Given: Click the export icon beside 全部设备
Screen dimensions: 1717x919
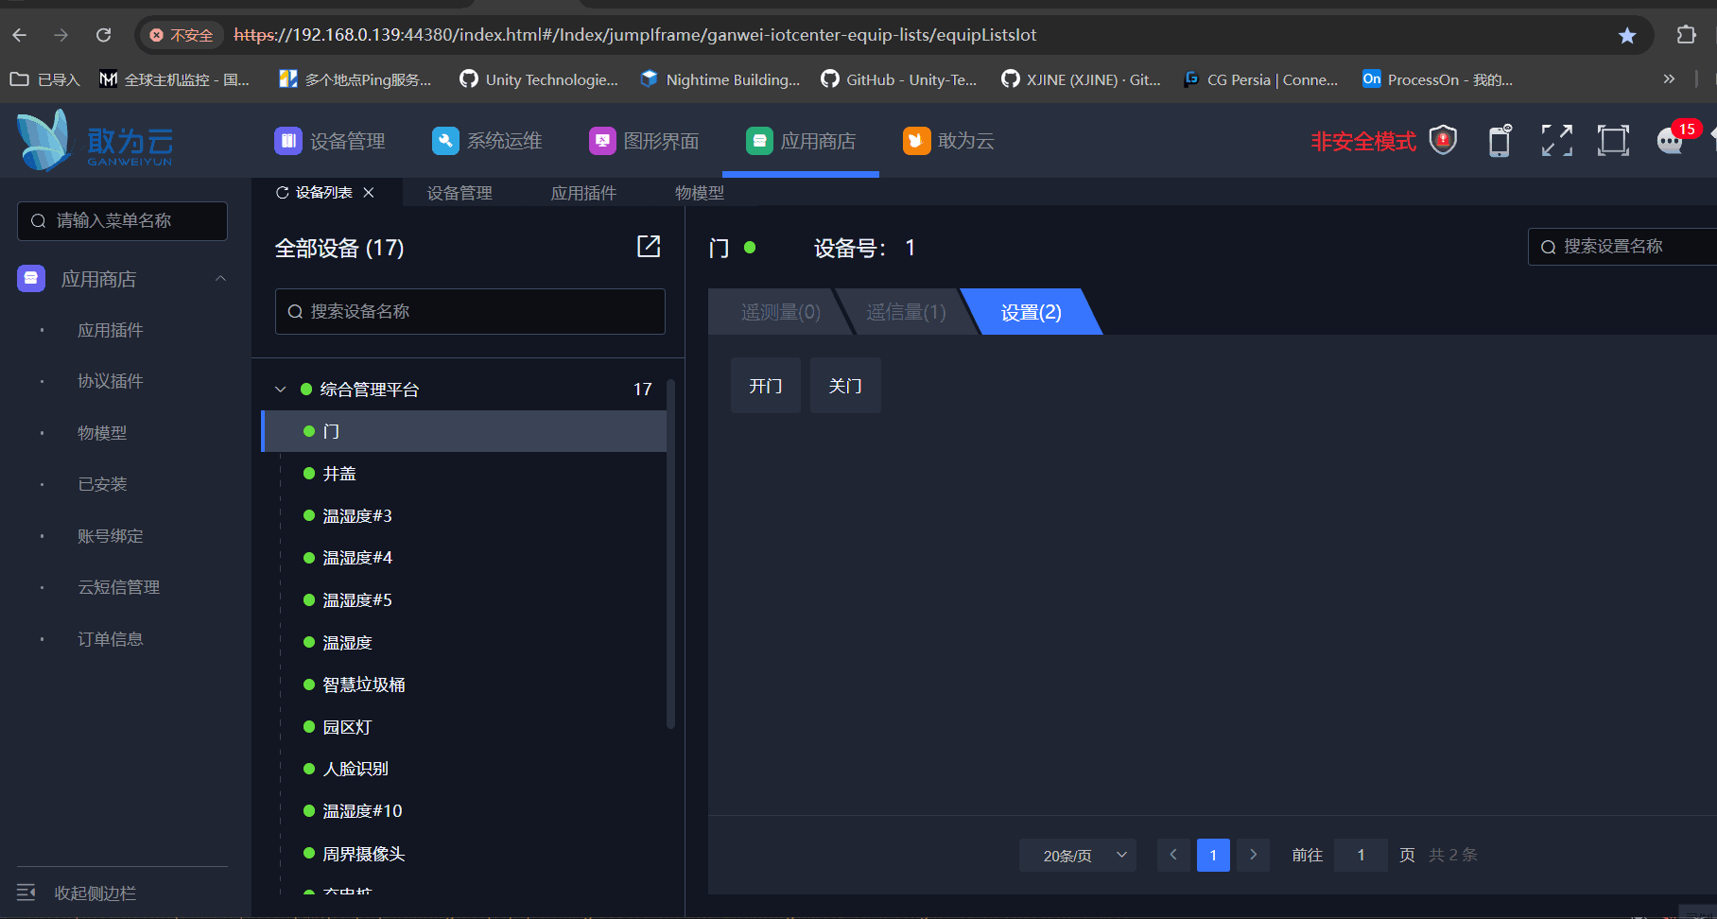Looking at the screenshot, I should click(x=649, y=247).
